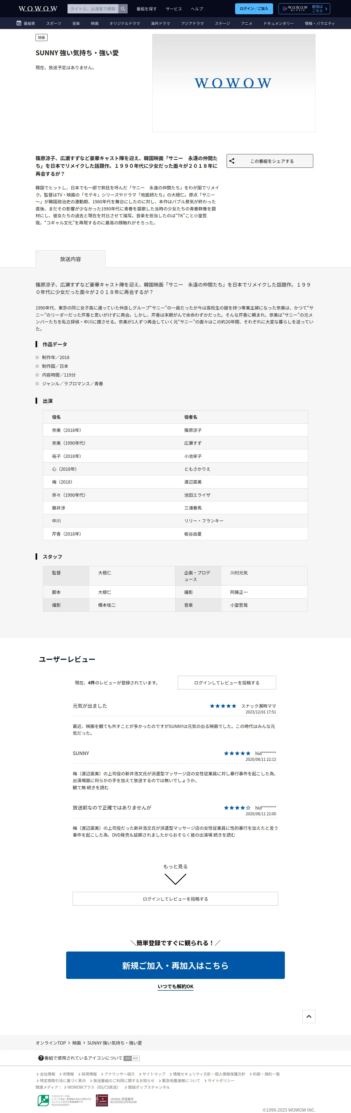The image size is (351, 1113).
Task: Click staff name 小室哲哉
Action: (239, 605)
